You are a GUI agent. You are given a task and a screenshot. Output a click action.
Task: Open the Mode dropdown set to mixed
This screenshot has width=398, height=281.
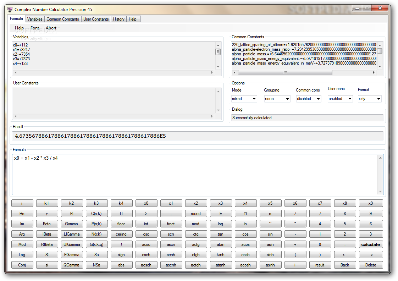click(x=244, y=99)
